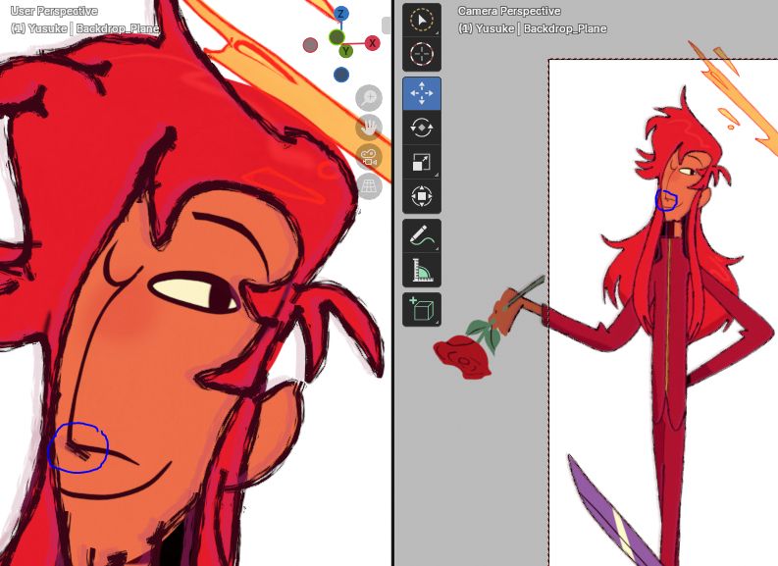Click the red X axis gizmo

pyautogui.click(x=372, y=44)
